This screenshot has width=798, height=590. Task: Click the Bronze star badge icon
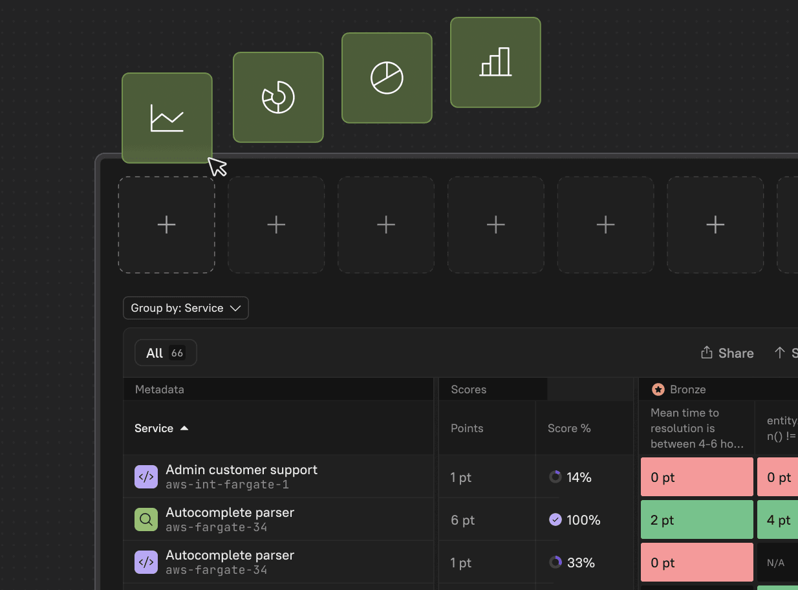pos(658,389)
